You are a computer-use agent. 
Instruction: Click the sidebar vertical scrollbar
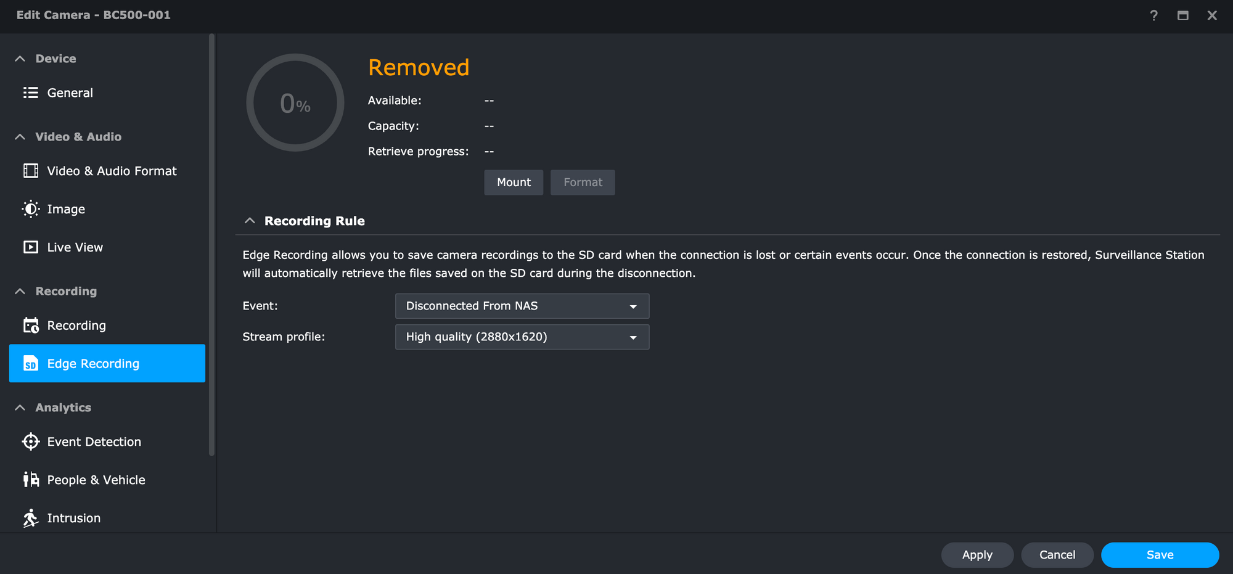point(211,245)
